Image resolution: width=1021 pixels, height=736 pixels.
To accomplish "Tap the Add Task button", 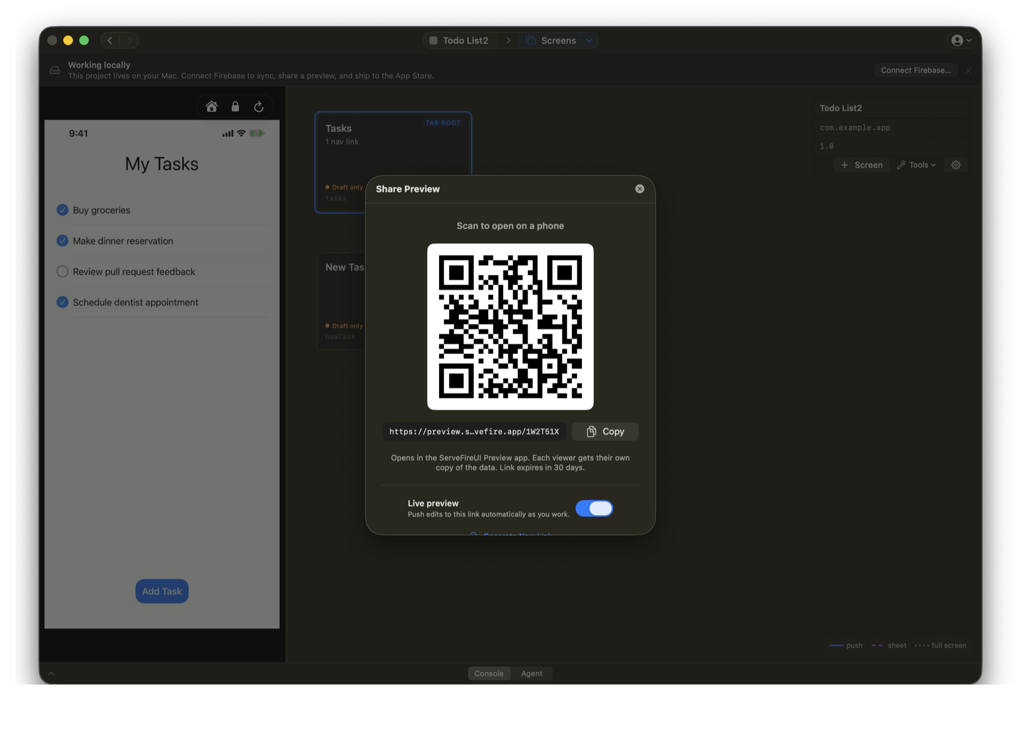I will (162, 591).
